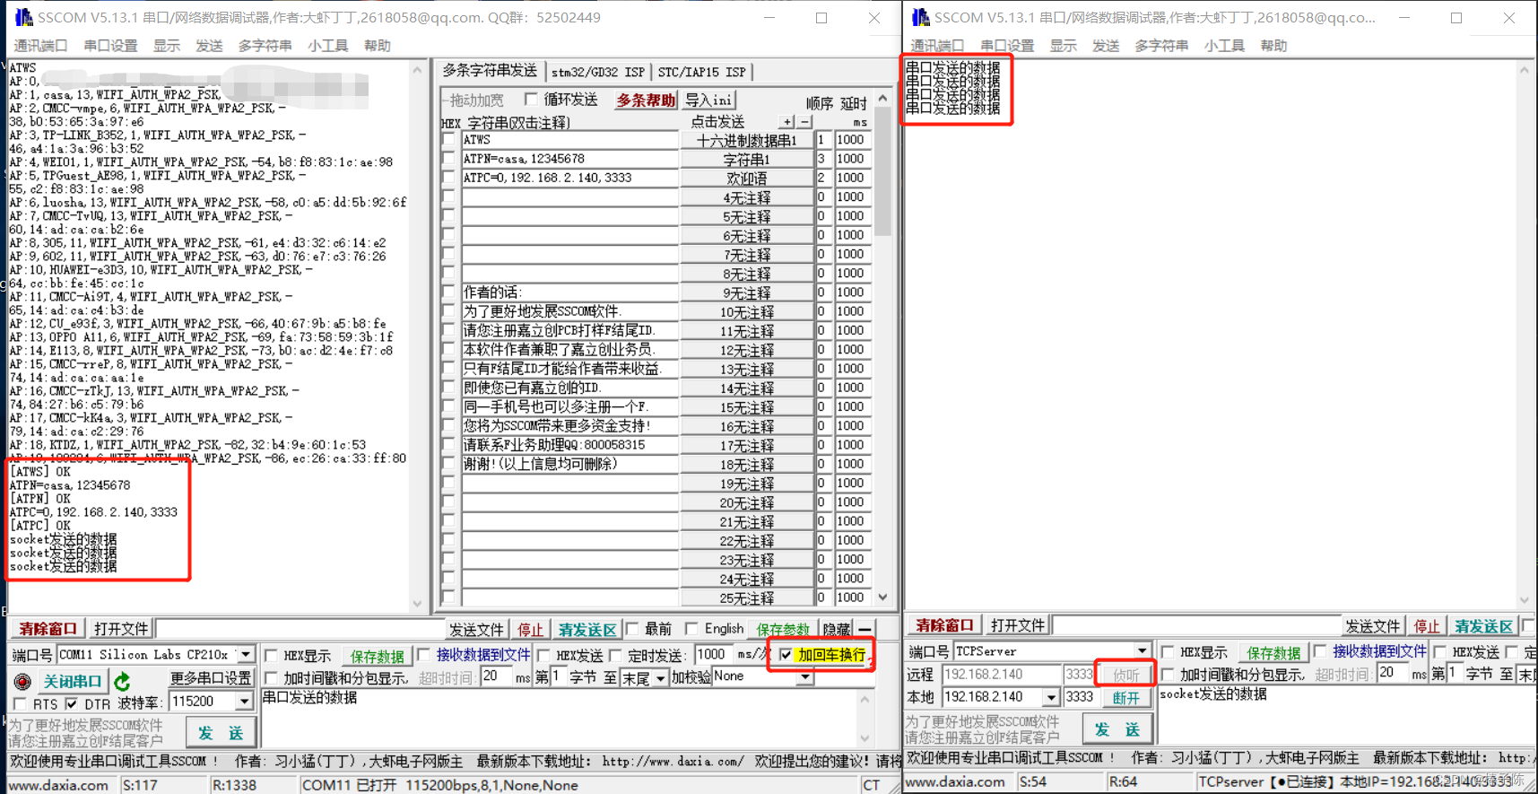
Task: Click 接收数据到文件 label in right window
Action: click(x=1379, y=651)
